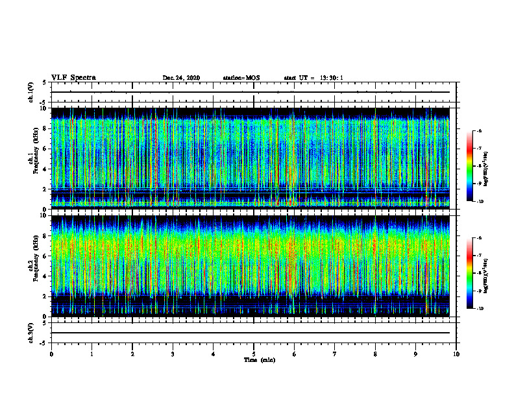Click the 'station=MOS' header text
Screen dimensions: 514x397
241,78
